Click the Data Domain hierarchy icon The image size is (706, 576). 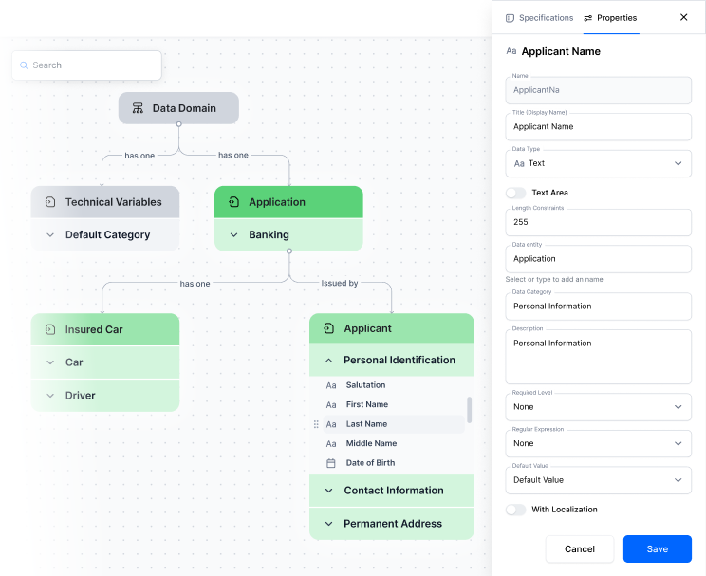(138, 108)
